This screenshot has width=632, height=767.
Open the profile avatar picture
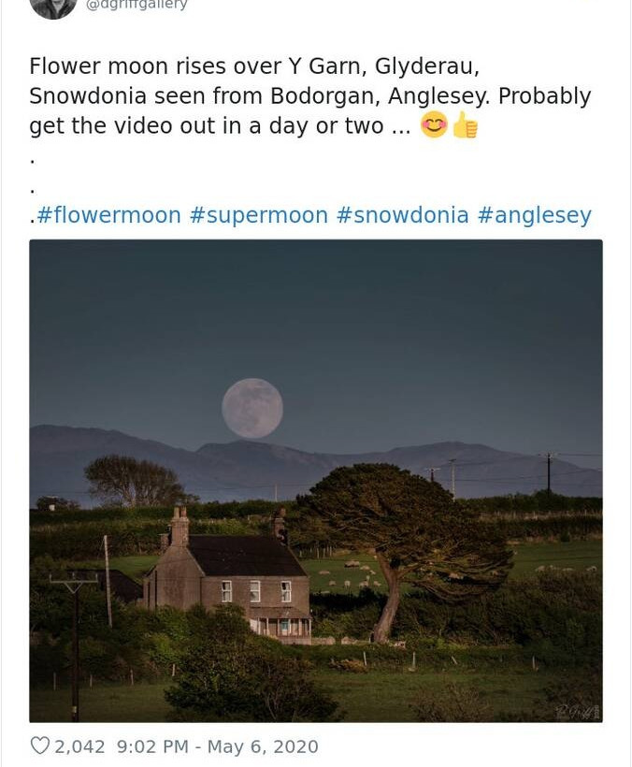[x=53, y=6]
